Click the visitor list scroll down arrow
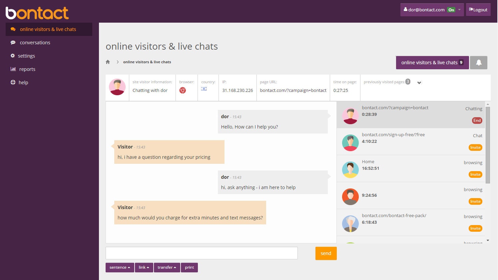 tap(488, 240)
